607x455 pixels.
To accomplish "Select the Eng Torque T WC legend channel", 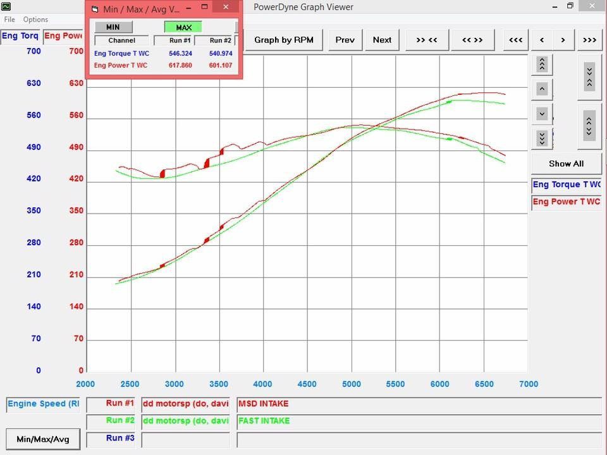I will [x=566, y=185].
